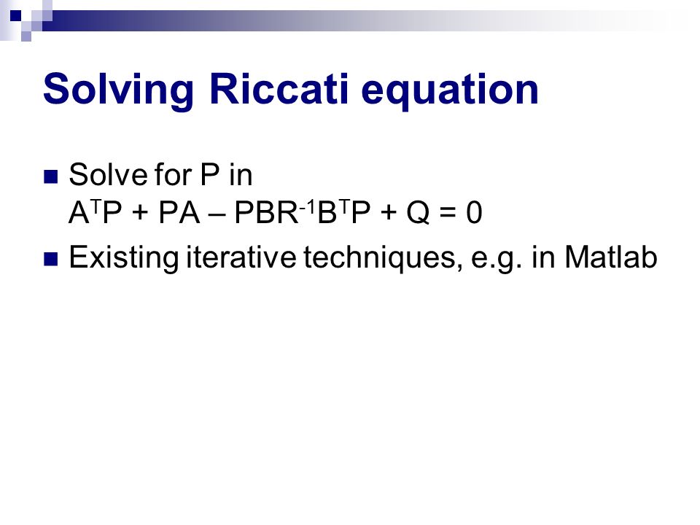The image size is (700, 525).
Task: Click the 'Q' term in the equation
Action: pyautogui.click(x=419, y=213)
